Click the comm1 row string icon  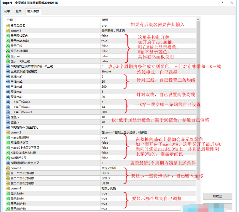click(8, 31)
